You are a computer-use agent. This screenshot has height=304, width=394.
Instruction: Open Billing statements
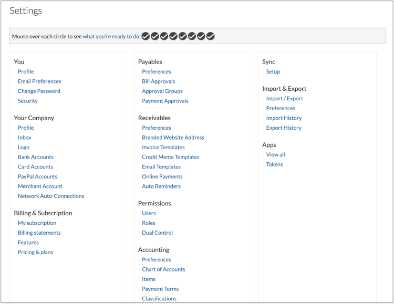click(x=39, y=233)
